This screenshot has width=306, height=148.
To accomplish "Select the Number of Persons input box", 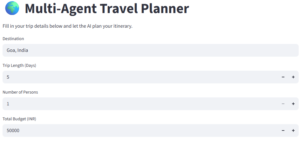I will [140, 104].
